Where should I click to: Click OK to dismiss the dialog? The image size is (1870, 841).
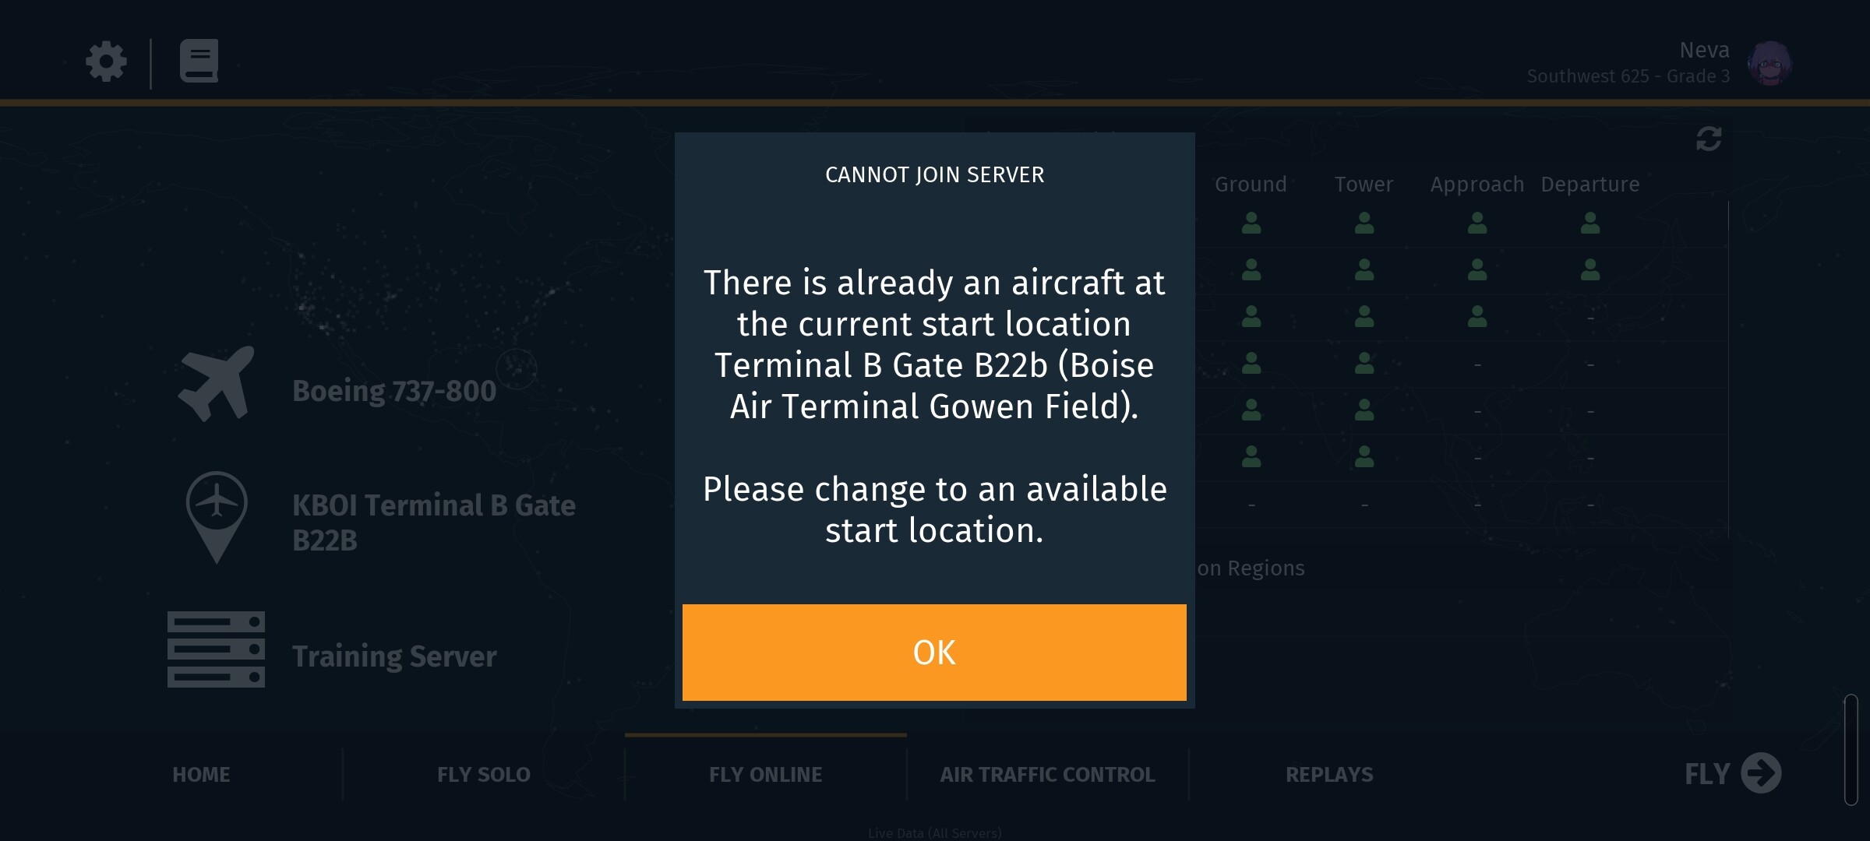click(x=934, y=653)
